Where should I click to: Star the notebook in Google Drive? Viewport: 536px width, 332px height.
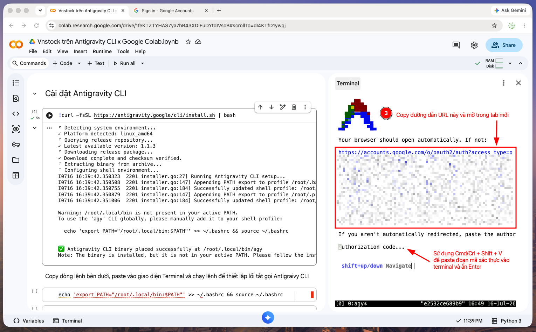click(188, 42)
